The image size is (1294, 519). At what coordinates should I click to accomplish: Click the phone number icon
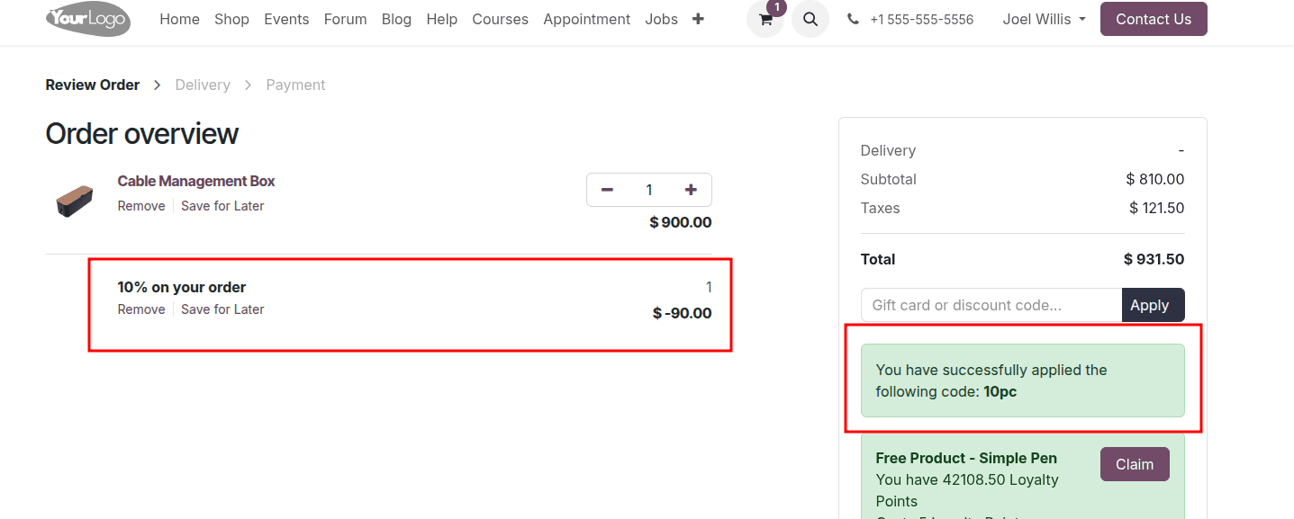[x=853, y=20]
